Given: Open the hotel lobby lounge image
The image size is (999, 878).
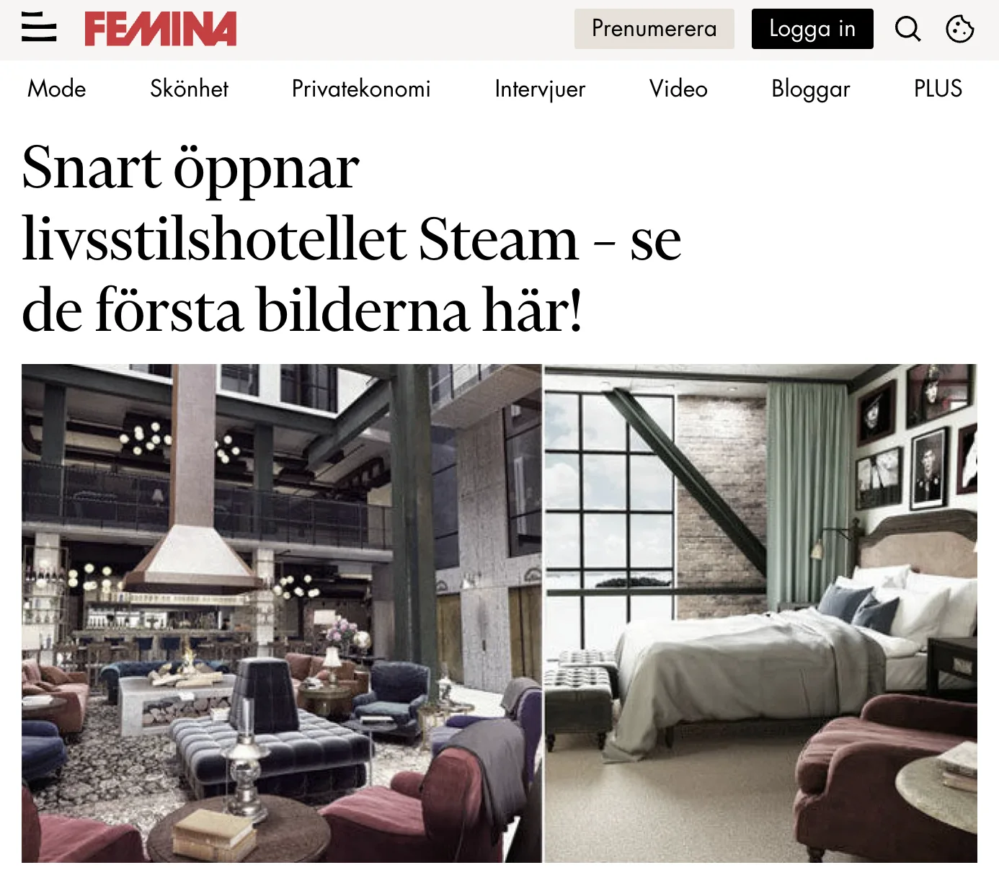Looking at the screenshot, I should coord(281,613).
